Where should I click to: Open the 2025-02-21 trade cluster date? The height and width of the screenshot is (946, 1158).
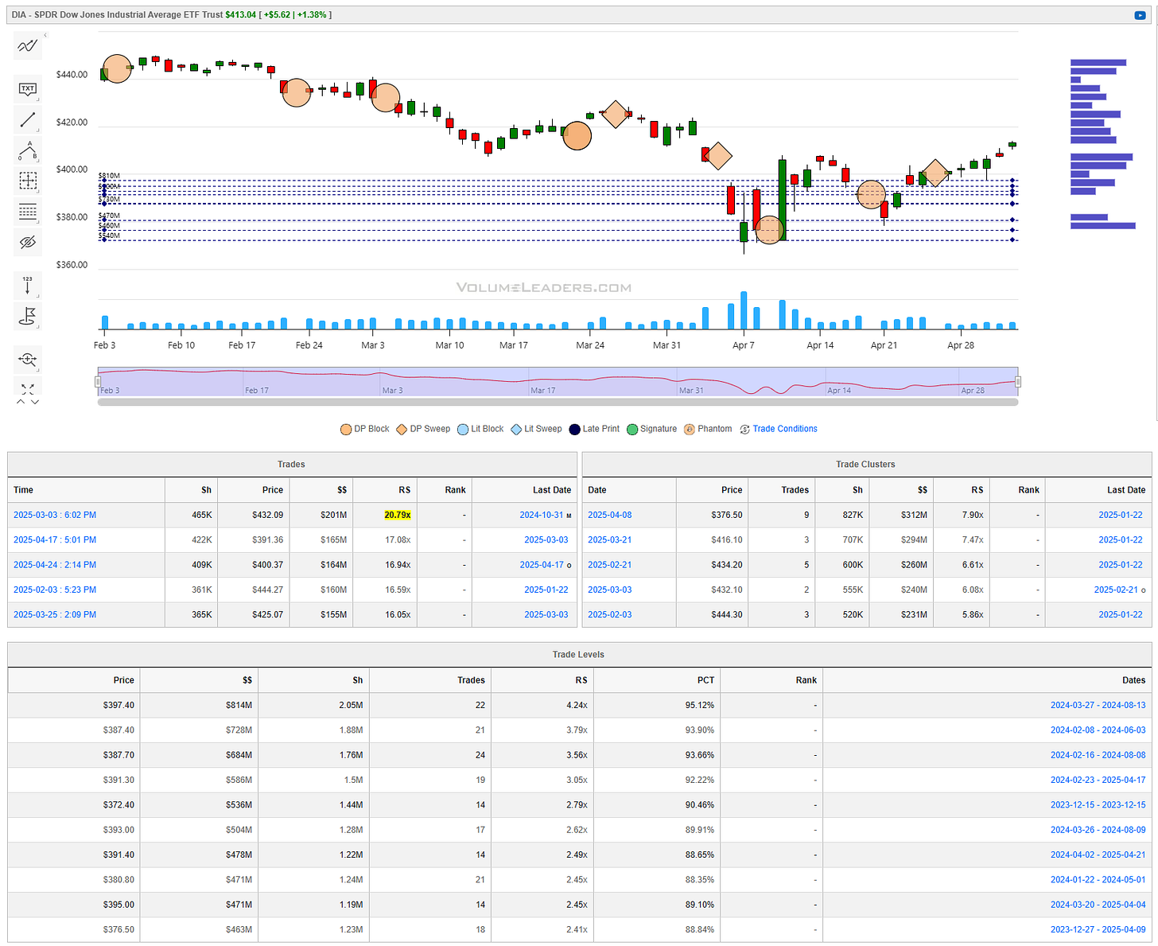pos(610,565)
